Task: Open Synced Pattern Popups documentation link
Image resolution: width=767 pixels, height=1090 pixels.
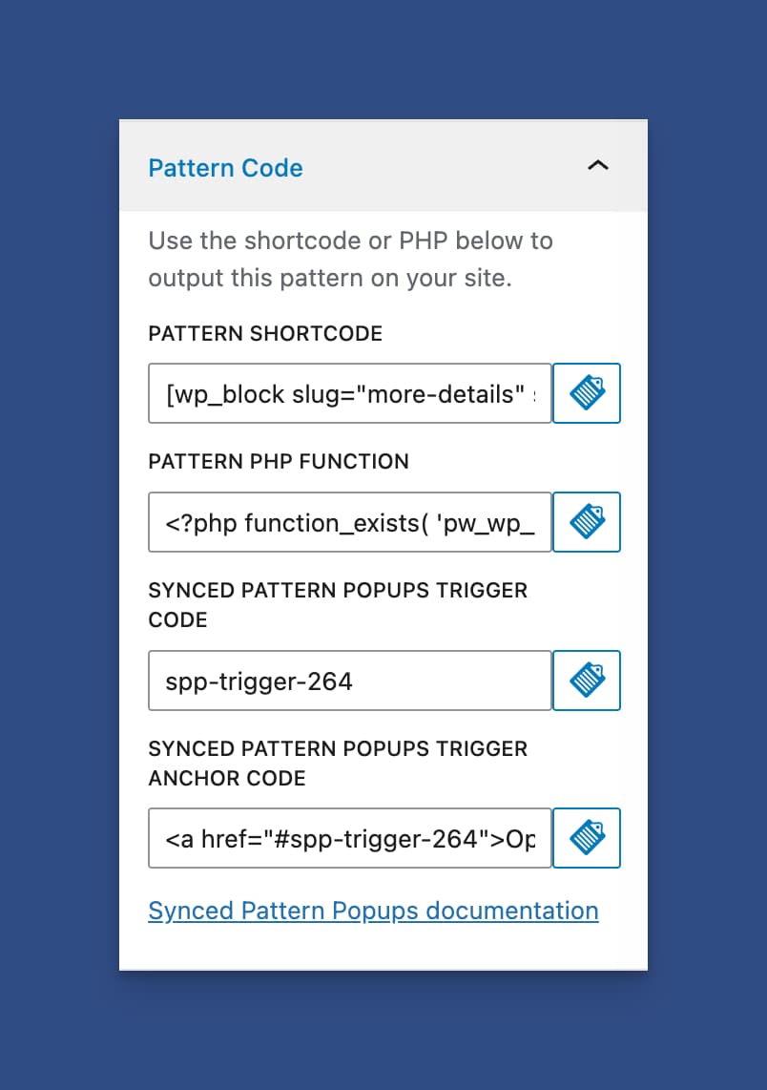Action: coord(373,911)
